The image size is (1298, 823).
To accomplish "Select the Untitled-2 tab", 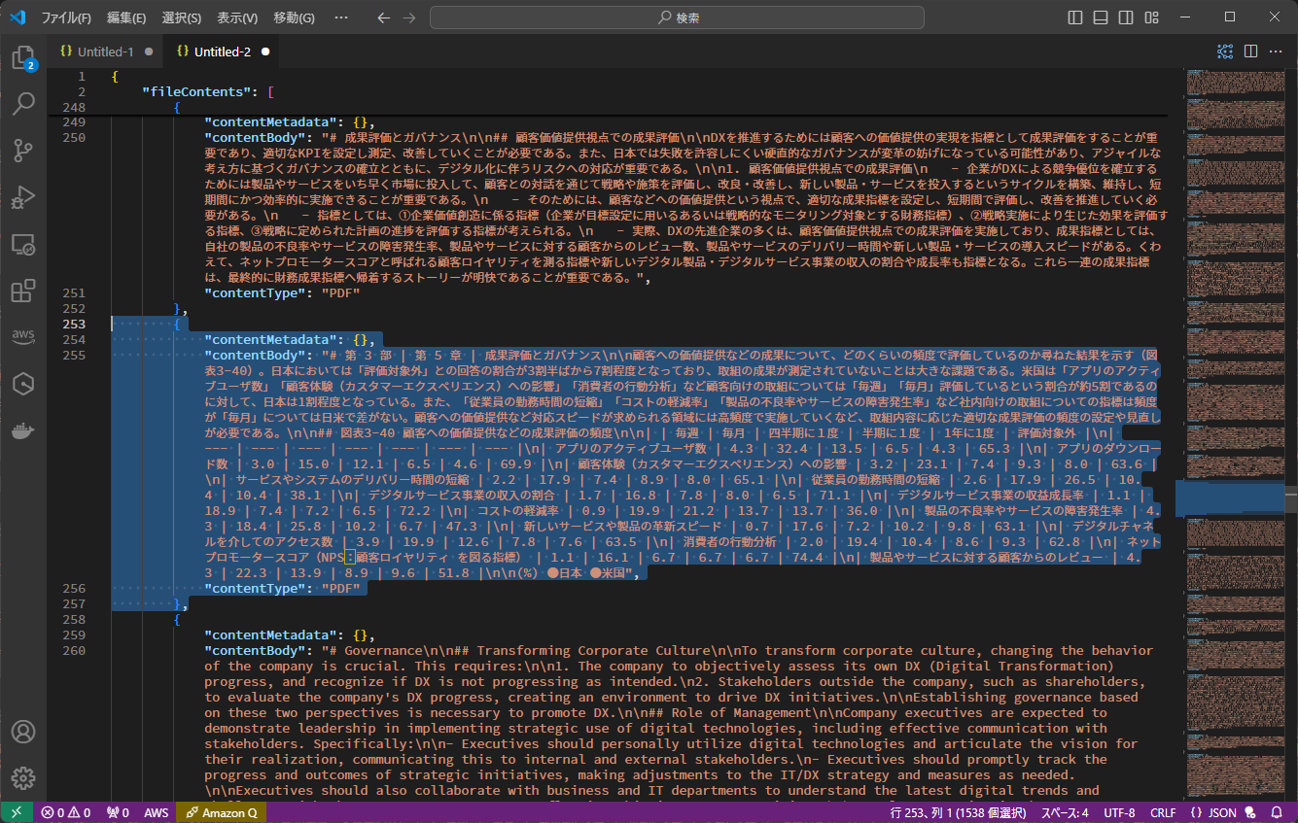I will pos(223,51).
